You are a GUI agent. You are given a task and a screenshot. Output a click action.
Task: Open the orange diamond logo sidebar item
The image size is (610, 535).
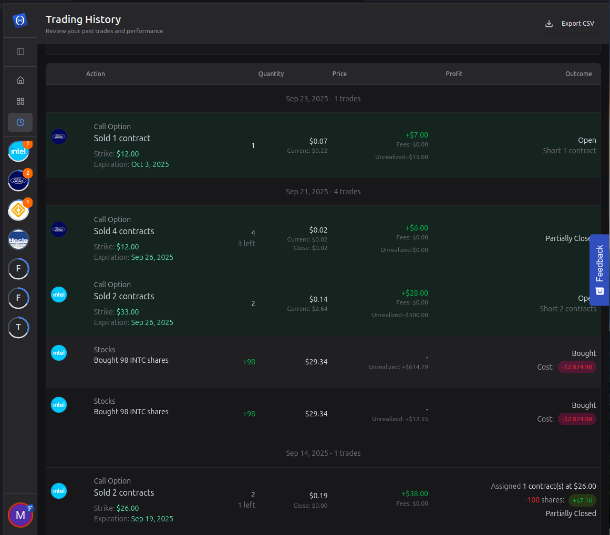[18, 211]
